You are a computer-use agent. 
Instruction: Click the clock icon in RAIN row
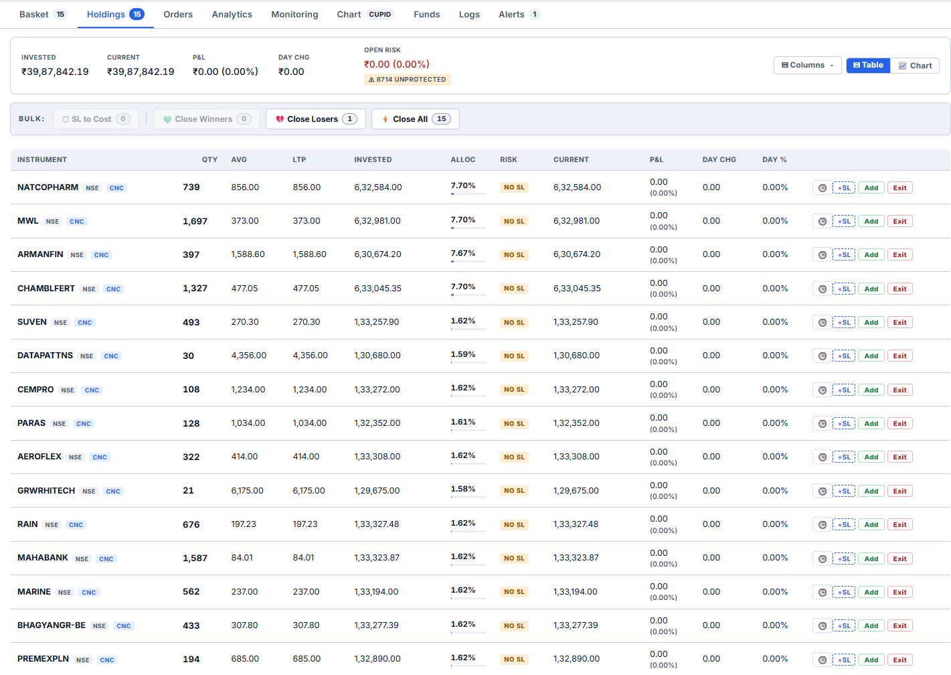822,525
